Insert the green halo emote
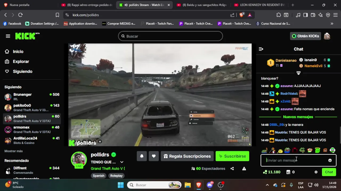 (x=317, y=150)
